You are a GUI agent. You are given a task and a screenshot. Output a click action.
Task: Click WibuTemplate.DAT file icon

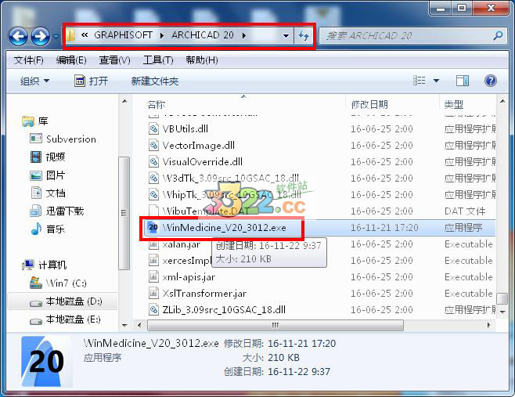[x=153, y=211]
